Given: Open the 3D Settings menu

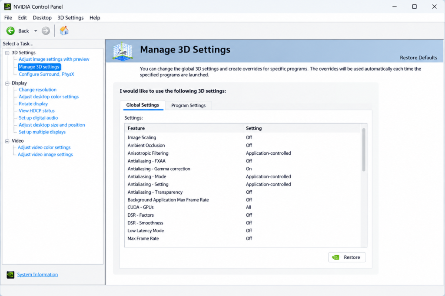Looking at the screenshot, I should 70,17.
